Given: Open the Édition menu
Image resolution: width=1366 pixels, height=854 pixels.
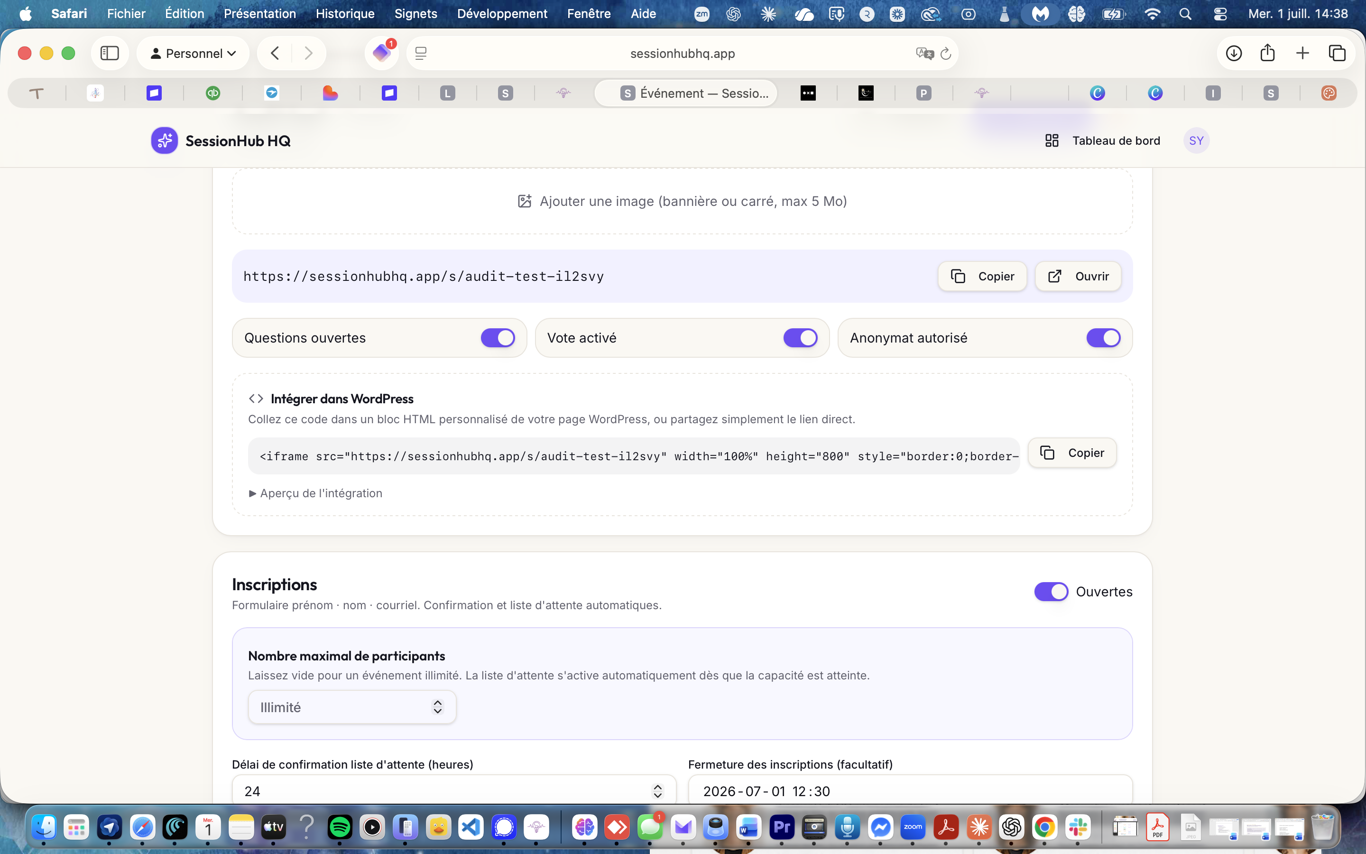Looking at the screenshot, I should coord(185,14).
